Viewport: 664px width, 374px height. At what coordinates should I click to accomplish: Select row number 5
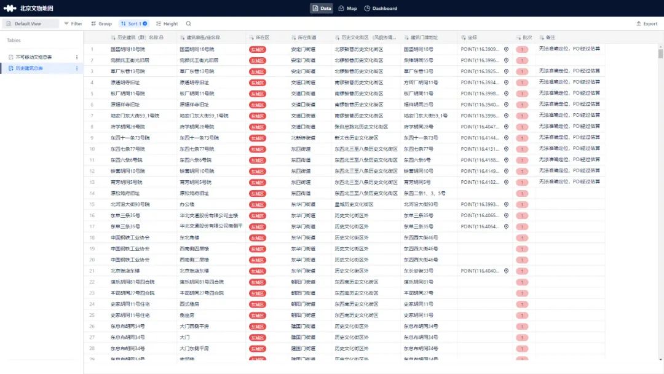(92, 94)
